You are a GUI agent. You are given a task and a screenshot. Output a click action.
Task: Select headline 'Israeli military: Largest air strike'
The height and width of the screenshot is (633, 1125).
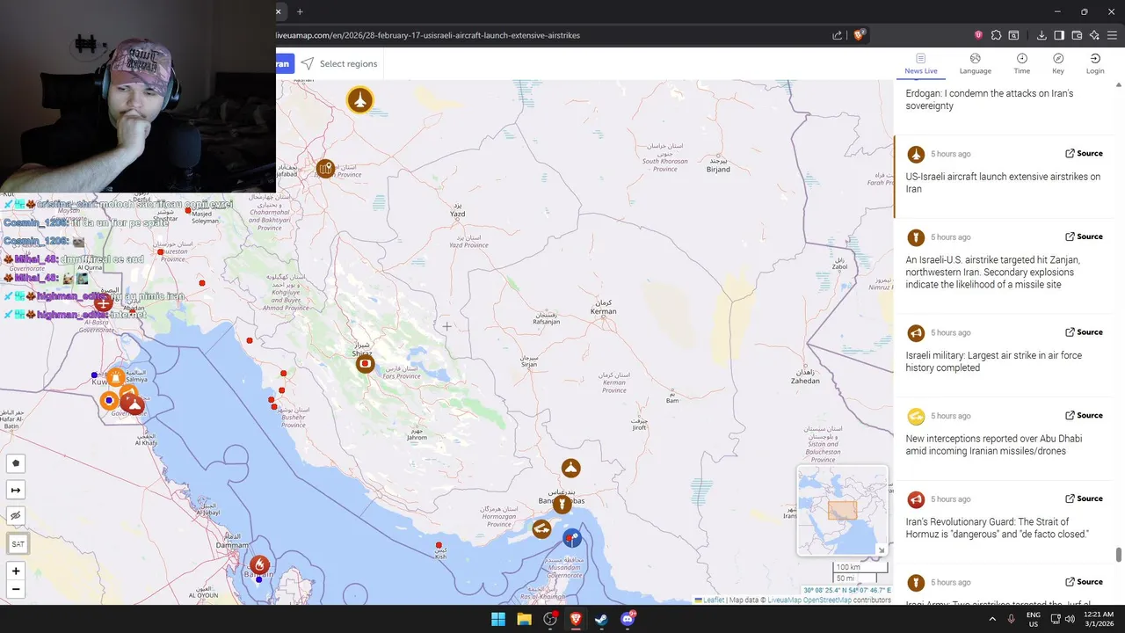tap(994, 361)
